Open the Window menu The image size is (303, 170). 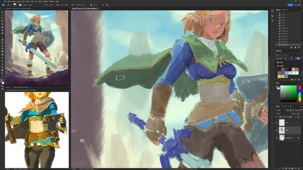[52, 1]
